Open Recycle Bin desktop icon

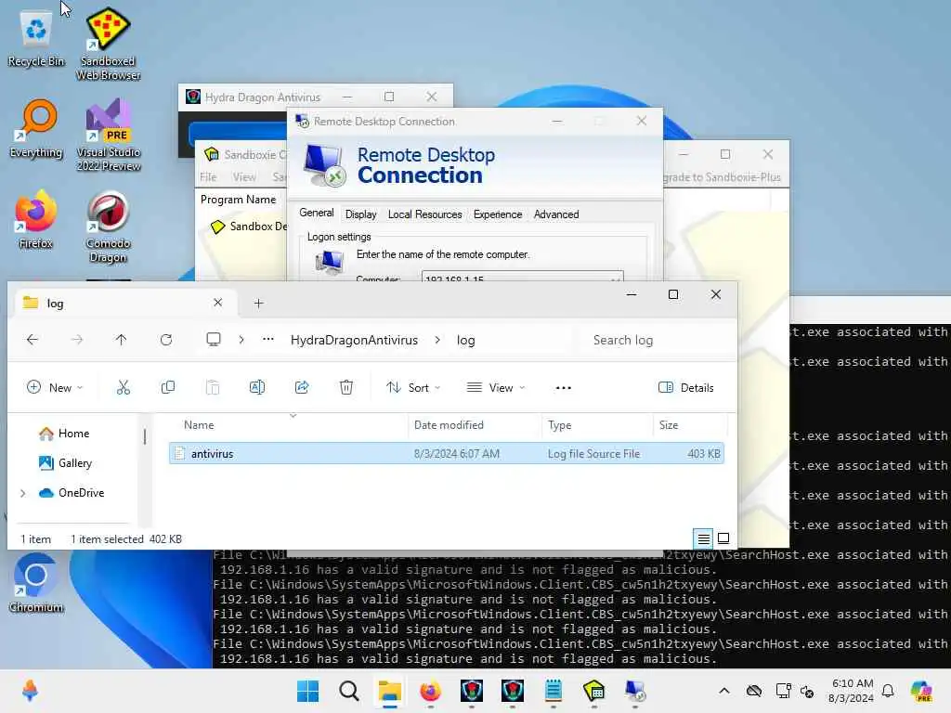36,37
